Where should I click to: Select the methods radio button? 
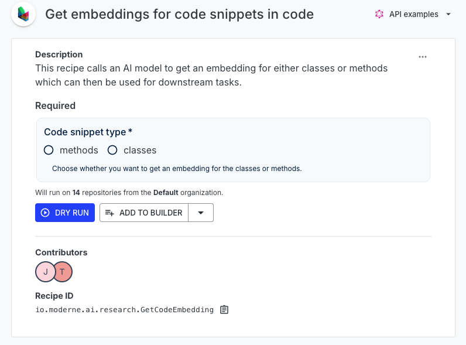point(49,150)
